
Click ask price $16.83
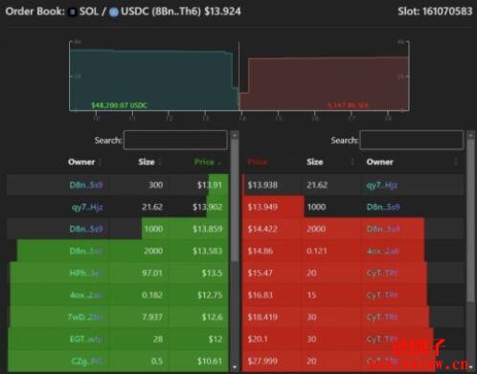(261, 295)
